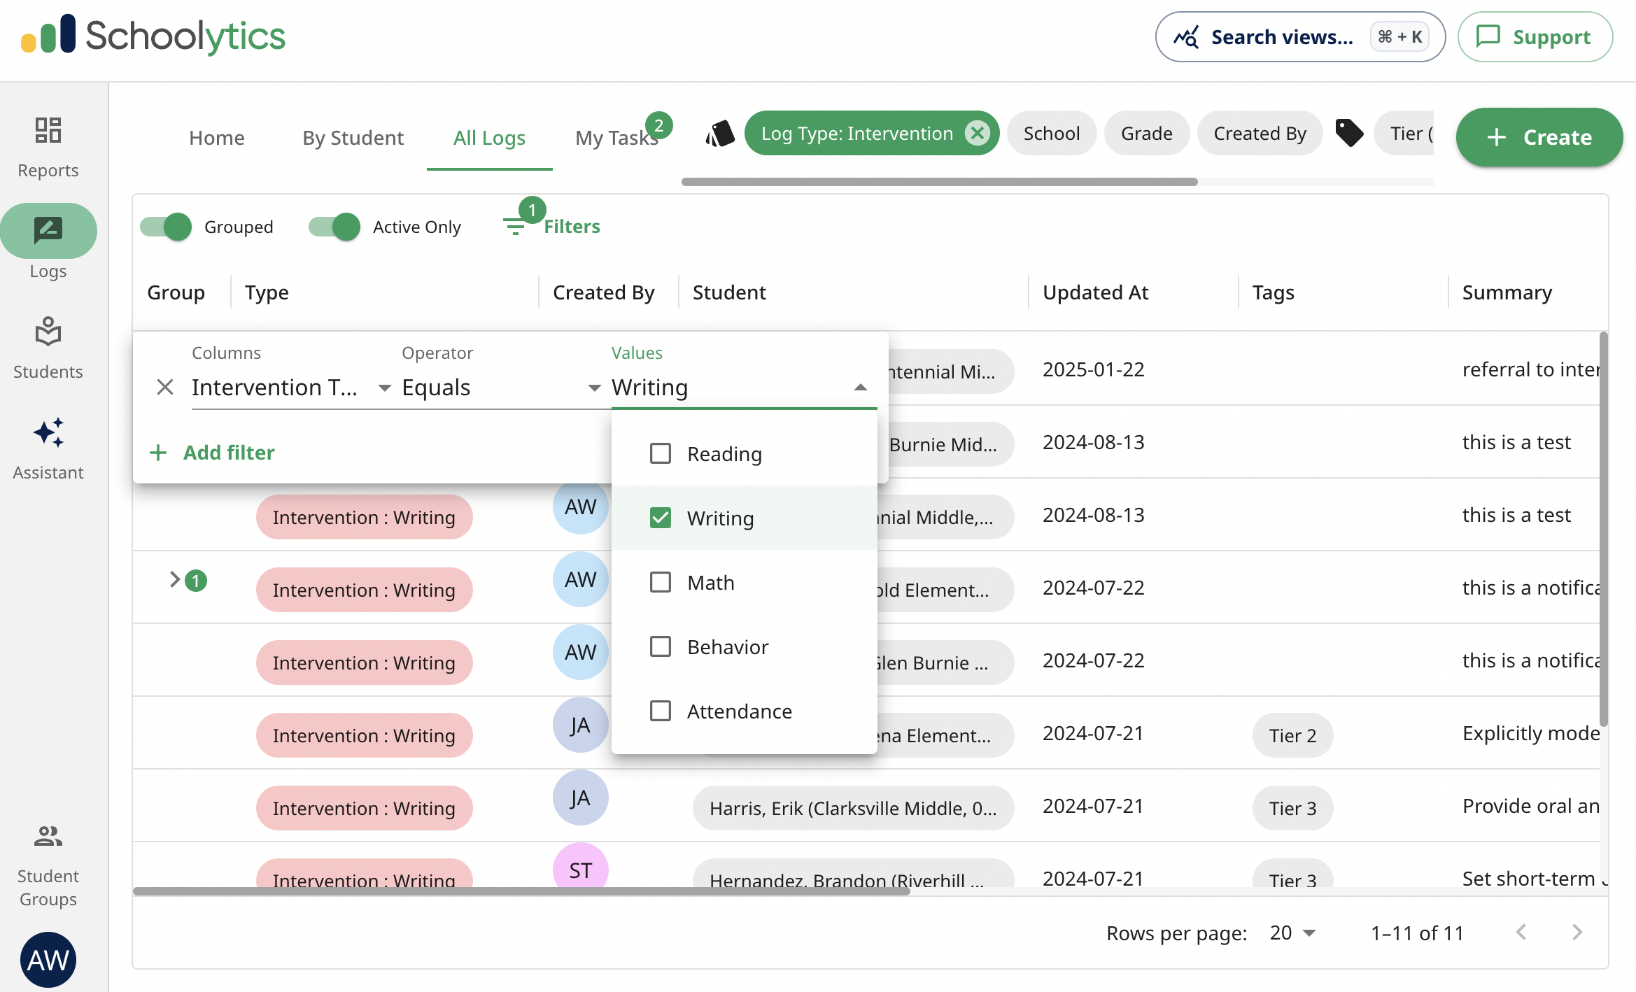Click the Tier 2 tag
This screenshot has width=1636, height=992.
[1292, 735]
